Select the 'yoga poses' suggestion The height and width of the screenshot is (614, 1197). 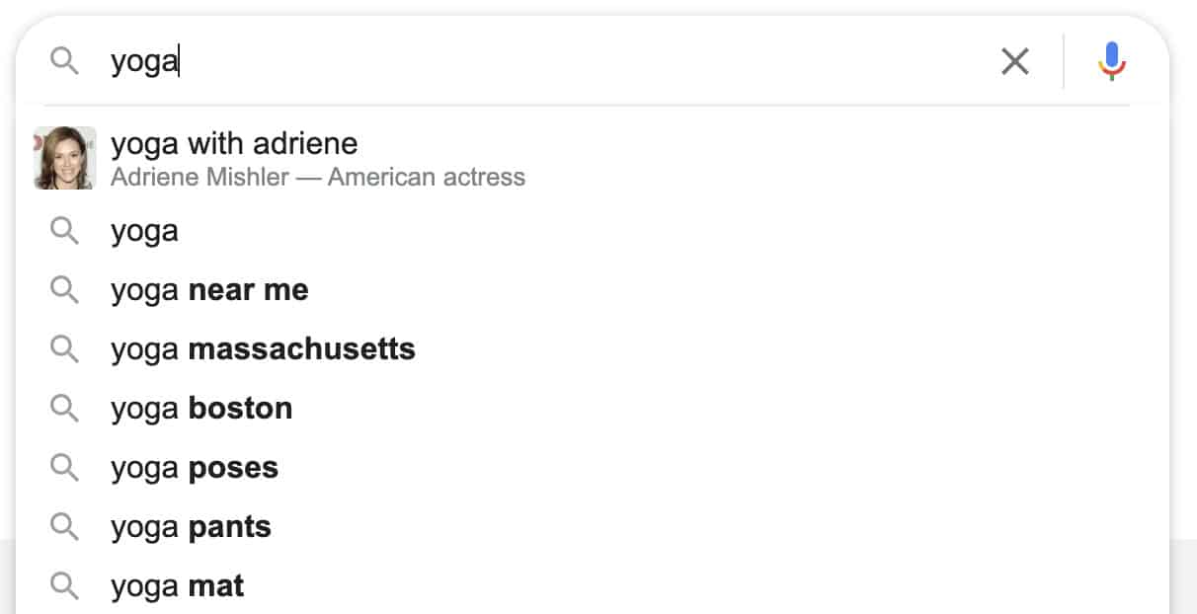pyautogui.click(x=195, y=468)
